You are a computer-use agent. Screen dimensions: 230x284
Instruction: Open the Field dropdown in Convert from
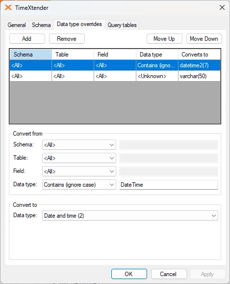pos(79,171)
